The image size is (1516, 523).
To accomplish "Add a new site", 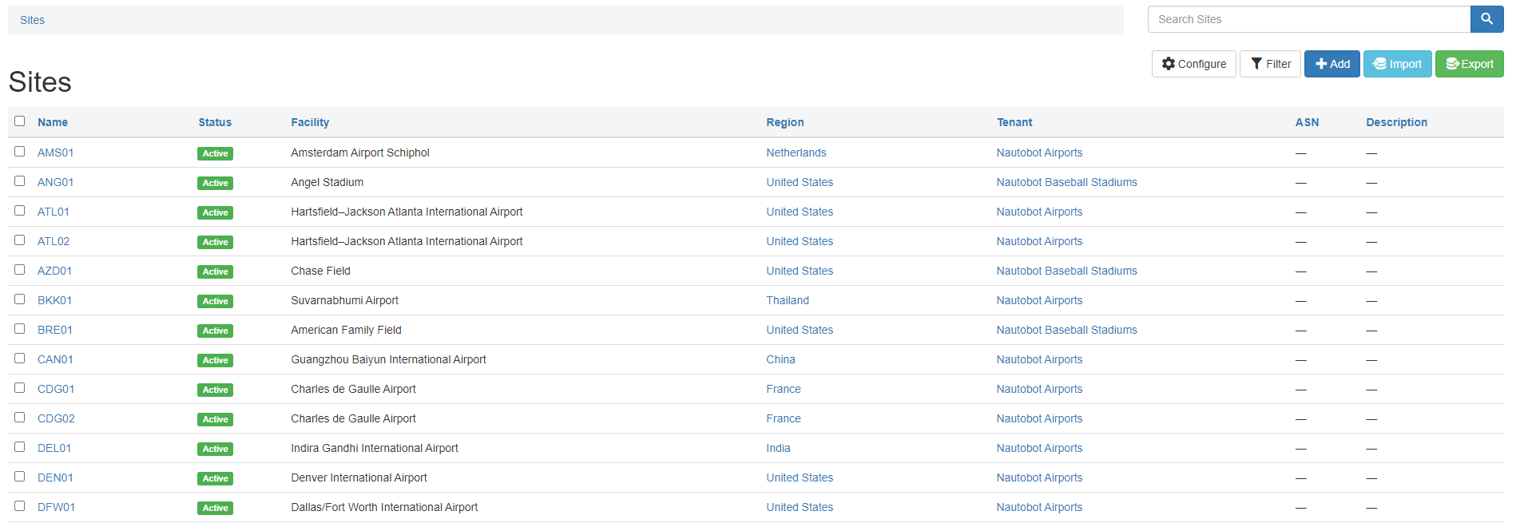I will tap(1331, 64).
